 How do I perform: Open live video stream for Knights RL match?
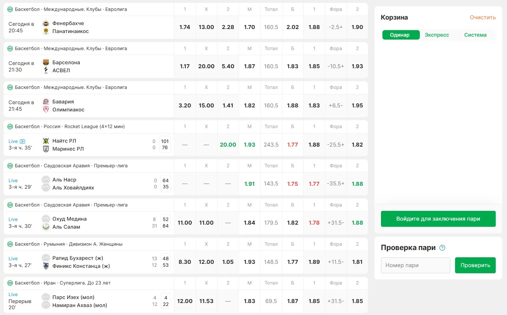[23, 142]
